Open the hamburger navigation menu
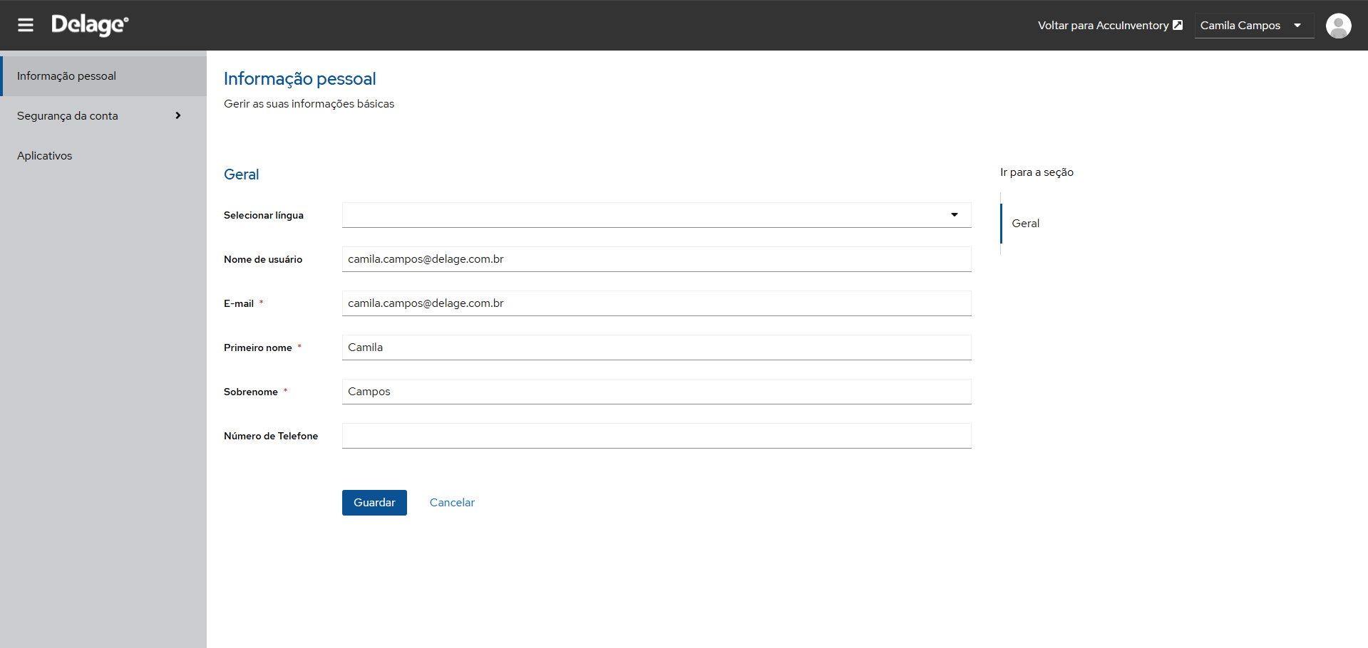 26,26
